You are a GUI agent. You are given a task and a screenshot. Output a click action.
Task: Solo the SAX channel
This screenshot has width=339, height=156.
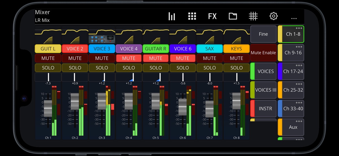(209, 68)
